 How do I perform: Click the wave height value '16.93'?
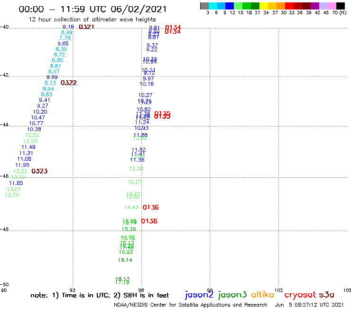126,252
